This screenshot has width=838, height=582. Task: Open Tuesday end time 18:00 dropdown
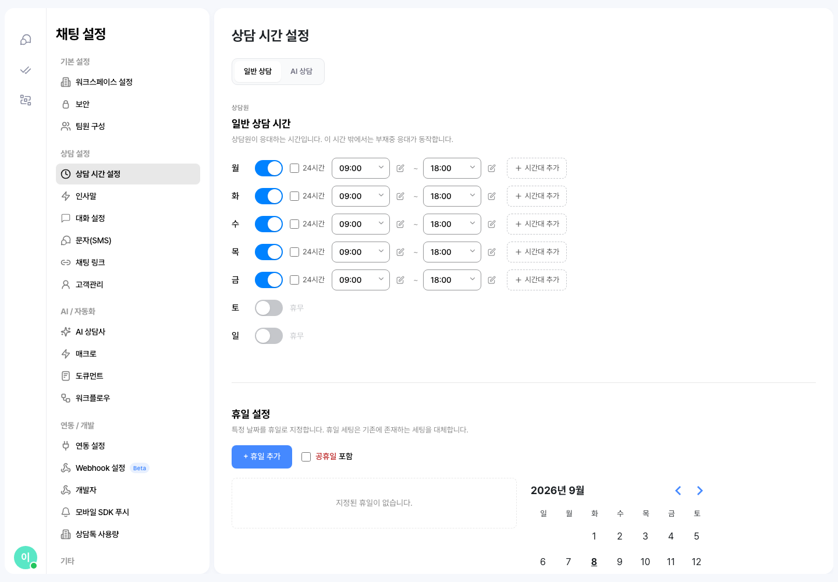pos(452,196)
